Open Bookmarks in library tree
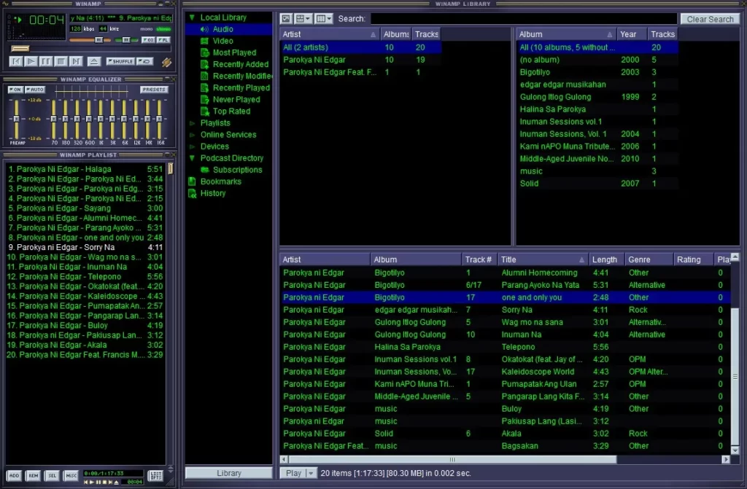Screen dimensions: 747x489 (220, 181)
